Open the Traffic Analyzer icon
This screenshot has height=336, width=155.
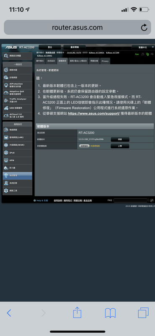tap(6, 100)
